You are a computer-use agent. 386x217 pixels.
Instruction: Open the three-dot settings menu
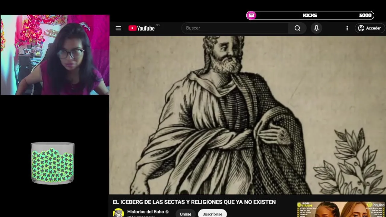coord(347,28)
